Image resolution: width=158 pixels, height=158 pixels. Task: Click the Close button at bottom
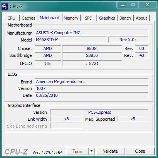point(140,151)
